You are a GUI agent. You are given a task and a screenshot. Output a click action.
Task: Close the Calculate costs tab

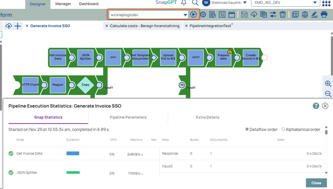[107, 26]
